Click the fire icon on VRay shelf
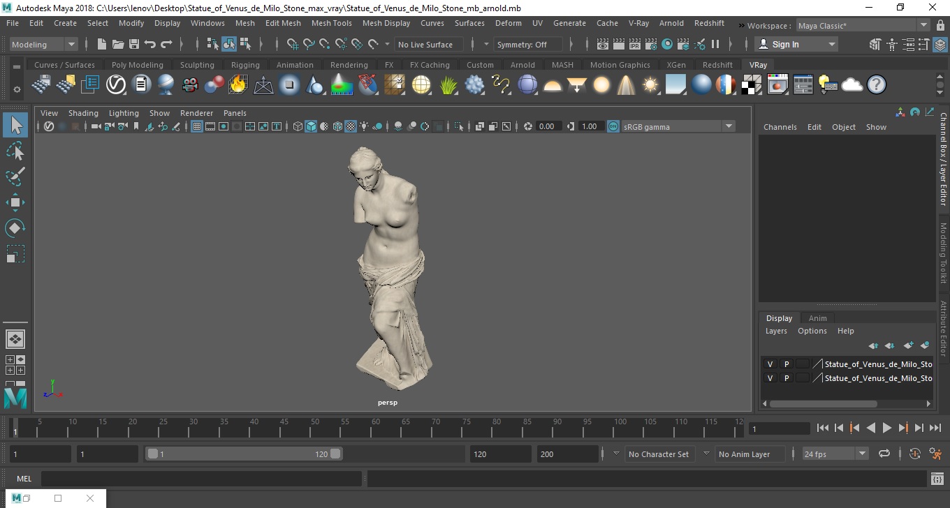The width and height of the screenshot is (950, 508). pos(237,85)
